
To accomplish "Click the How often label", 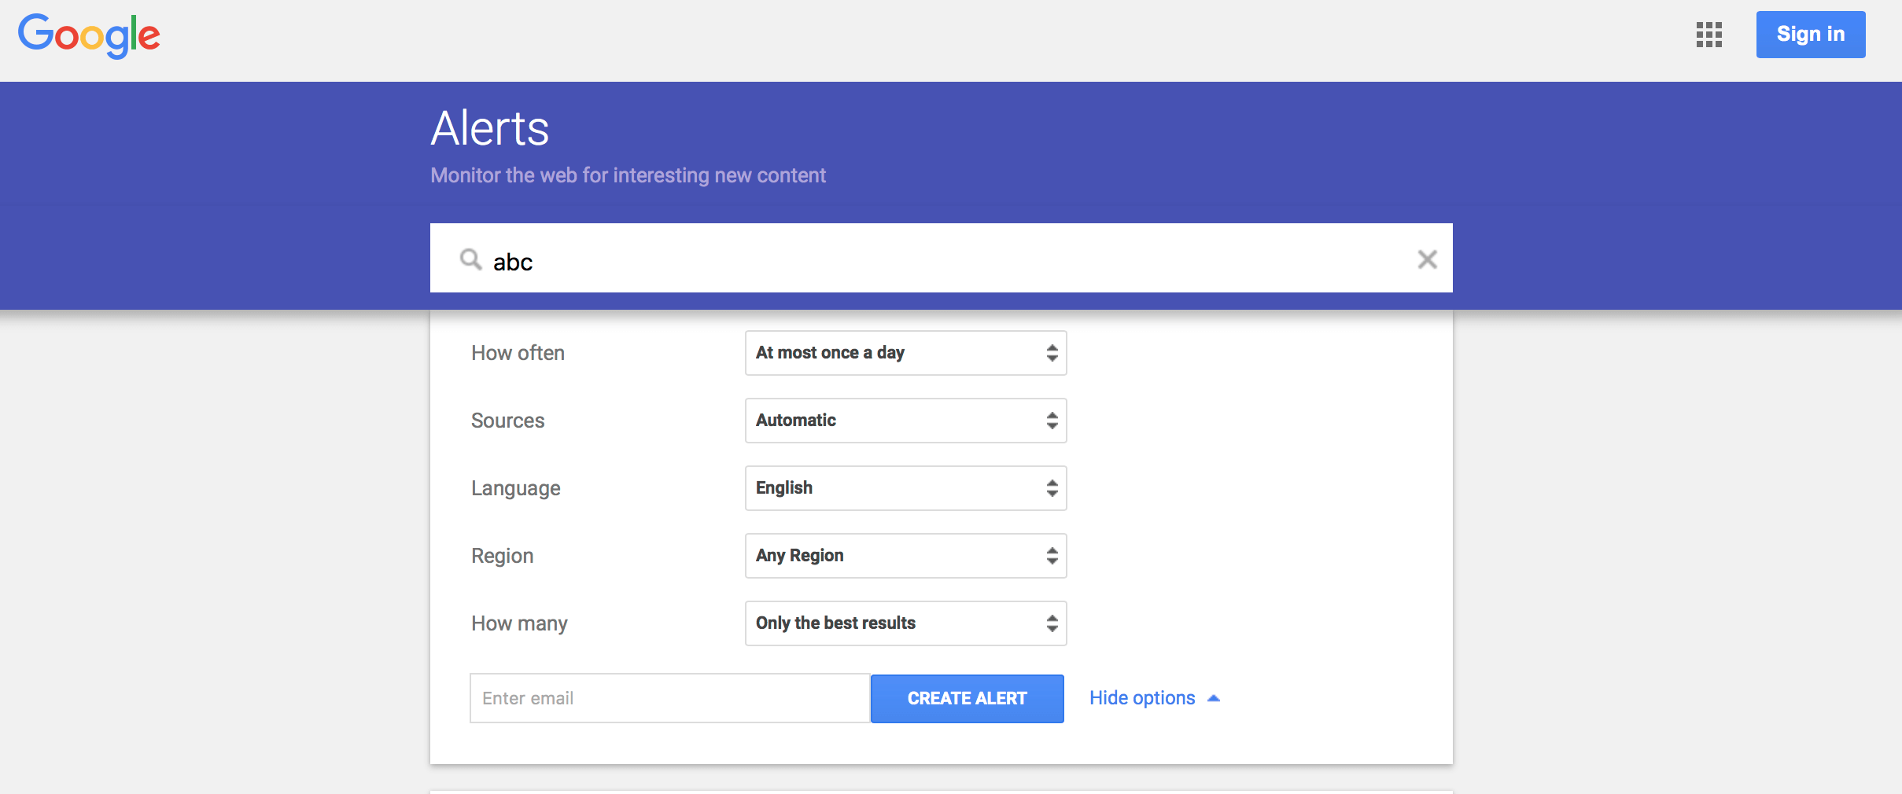I will 518,353.
